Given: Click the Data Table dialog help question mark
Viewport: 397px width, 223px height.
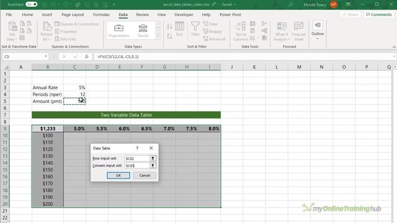Looking at the screenshot, I should tap(137, 148).
